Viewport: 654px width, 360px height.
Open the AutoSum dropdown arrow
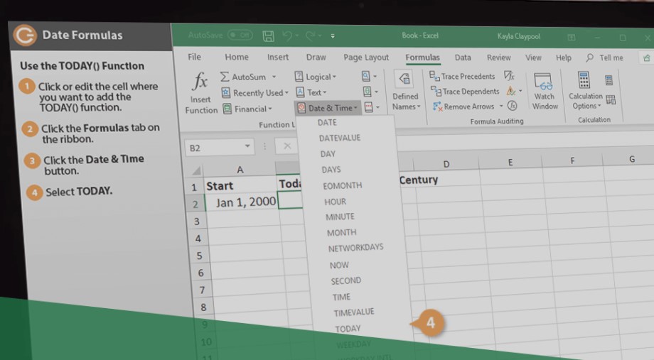coord(274,77)
